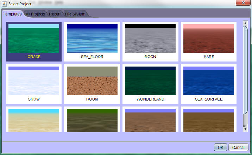Click the WONDERLAND label text

click(x=150, y=99)
